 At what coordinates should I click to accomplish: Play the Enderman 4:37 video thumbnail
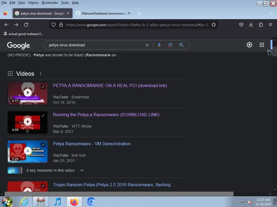tap(28, 93)
